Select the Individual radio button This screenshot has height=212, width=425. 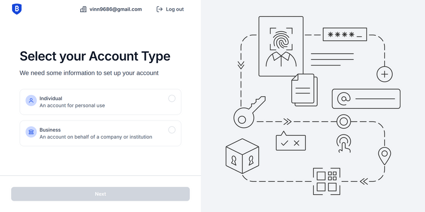(x=172, y=98)
